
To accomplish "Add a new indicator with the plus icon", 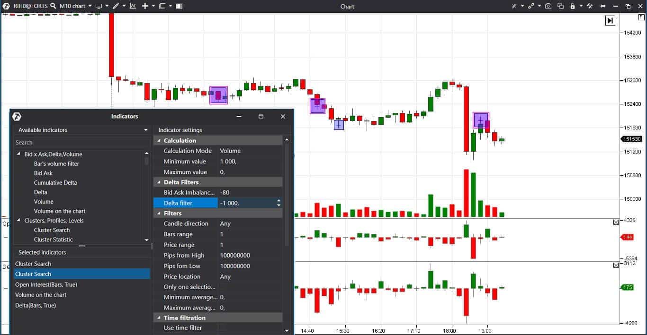I will point(145,6).
